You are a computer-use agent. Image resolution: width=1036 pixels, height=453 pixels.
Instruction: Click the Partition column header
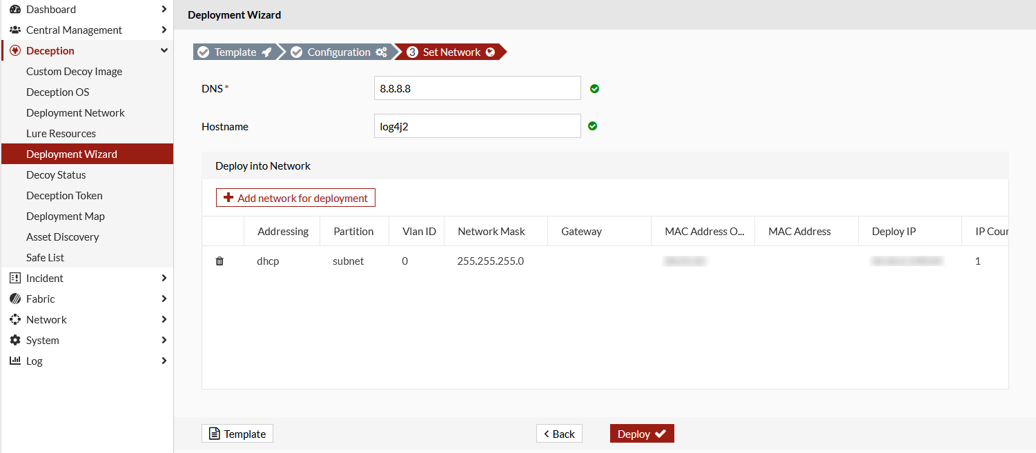coord(353,232)
